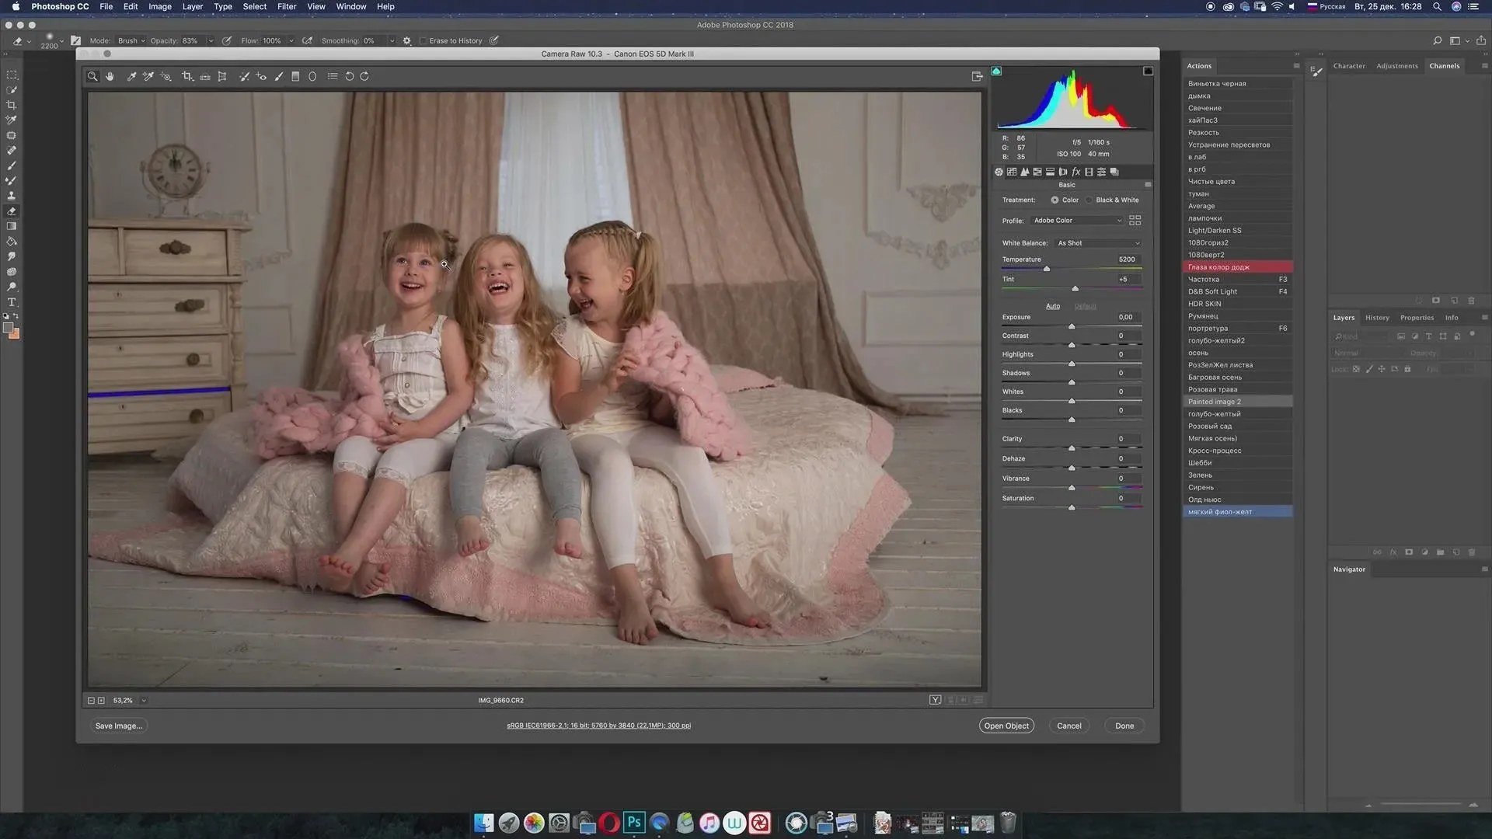Open the Effects fx panel tab
The width and height of the screenshot is (1492, 839).
1076,172
